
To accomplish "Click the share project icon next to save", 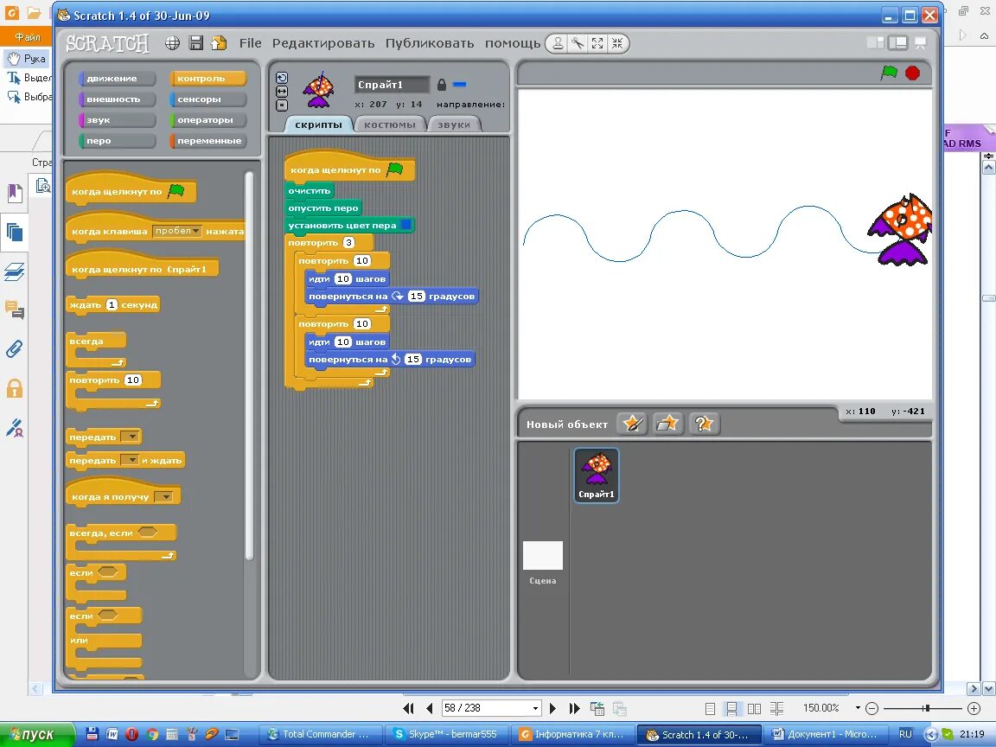I will tap(219, 43).
